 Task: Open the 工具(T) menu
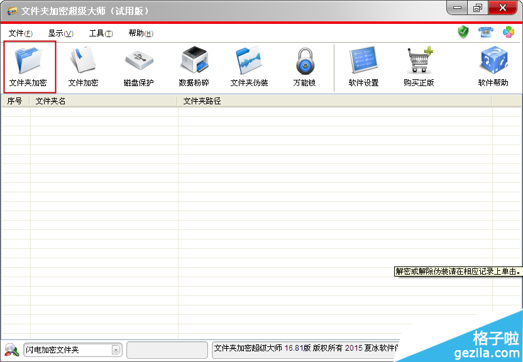(x=101, y=33)
